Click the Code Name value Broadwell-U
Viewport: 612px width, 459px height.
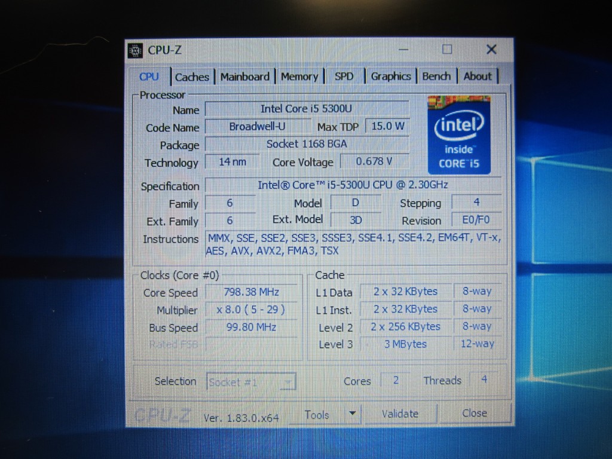[x=257, y=127]
